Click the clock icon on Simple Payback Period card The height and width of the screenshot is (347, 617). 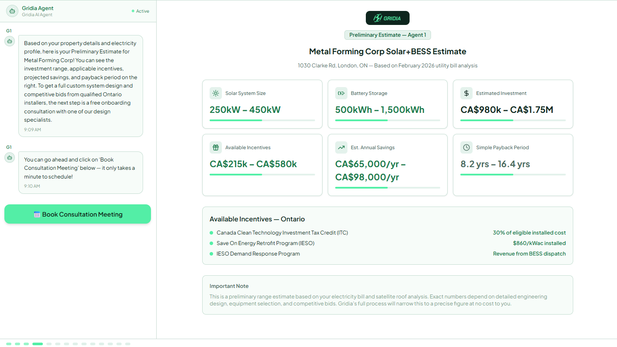466,147
